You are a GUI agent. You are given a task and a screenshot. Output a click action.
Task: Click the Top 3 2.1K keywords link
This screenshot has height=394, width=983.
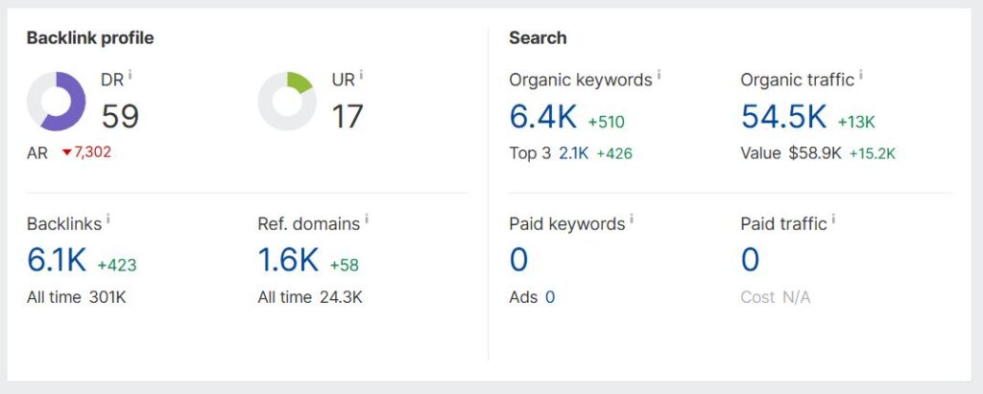(574, 153)
